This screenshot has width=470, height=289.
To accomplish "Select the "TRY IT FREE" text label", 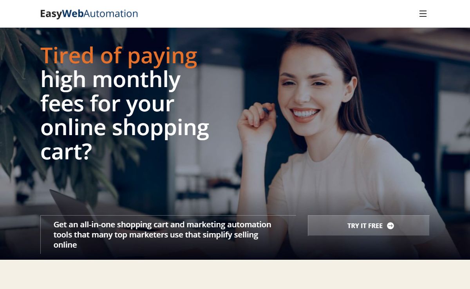I will (x=365, y=226).
